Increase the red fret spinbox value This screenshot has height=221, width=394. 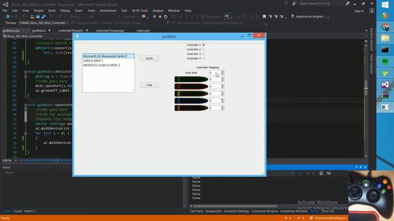[222, 85]
